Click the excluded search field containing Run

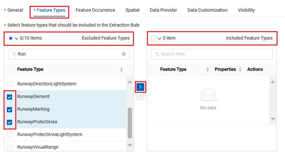[x=69, y=54]
